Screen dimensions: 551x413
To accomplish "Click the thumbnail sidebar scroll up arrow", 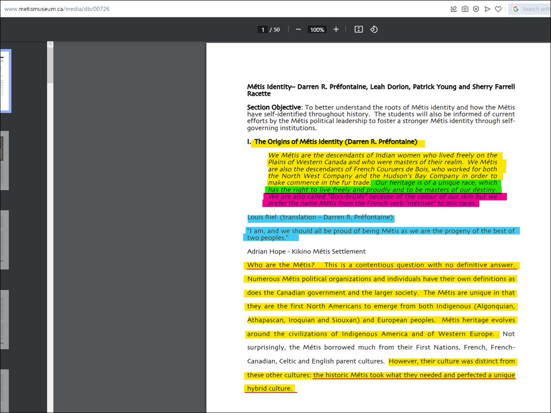I will pos(50,44).
